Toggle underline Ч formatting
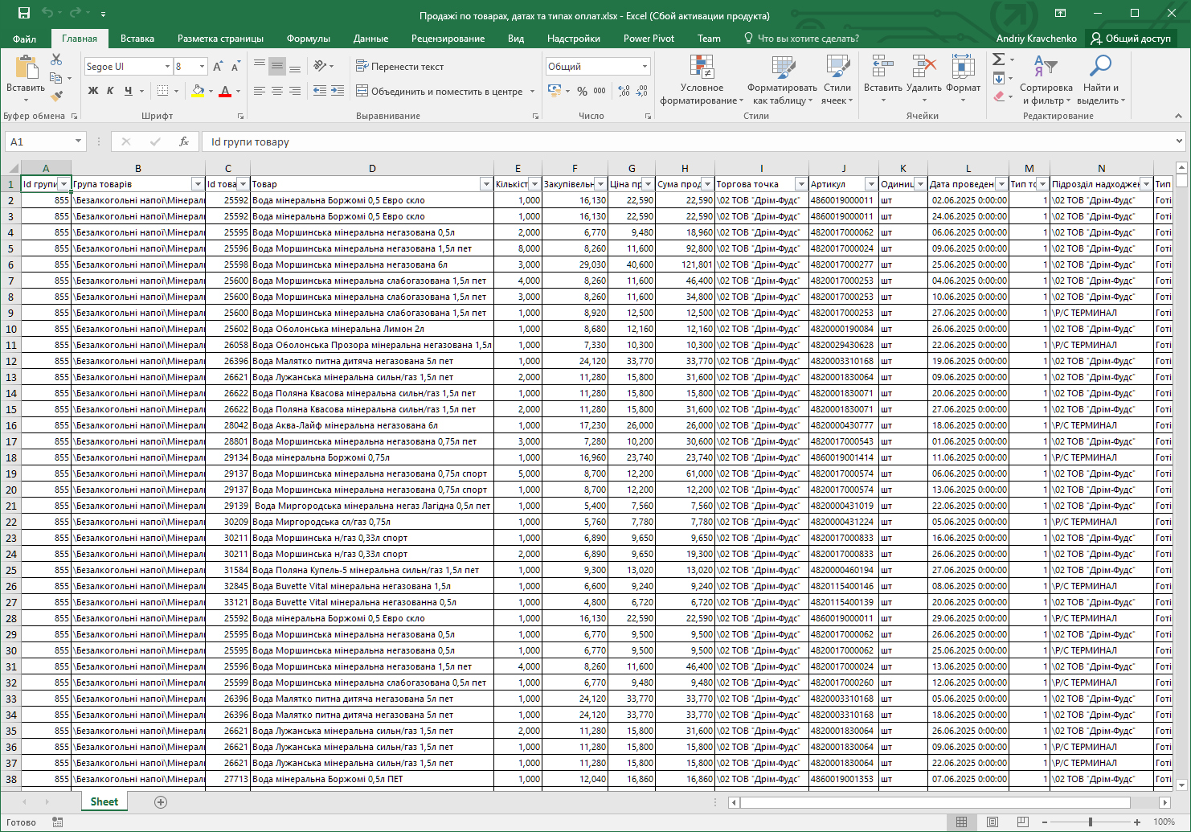Viewport: 1191px width, 832px height. (x=128, y=91)
